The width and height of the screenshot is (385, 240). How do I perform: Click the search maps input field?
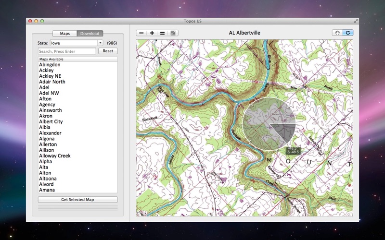pyautogui.click(x=67, y=51)
